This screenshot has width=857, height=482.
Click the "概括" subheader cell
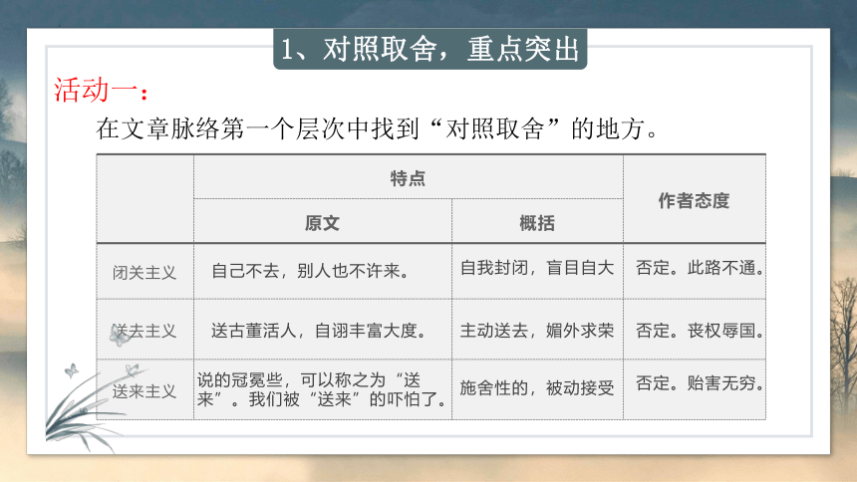point(537,221)
